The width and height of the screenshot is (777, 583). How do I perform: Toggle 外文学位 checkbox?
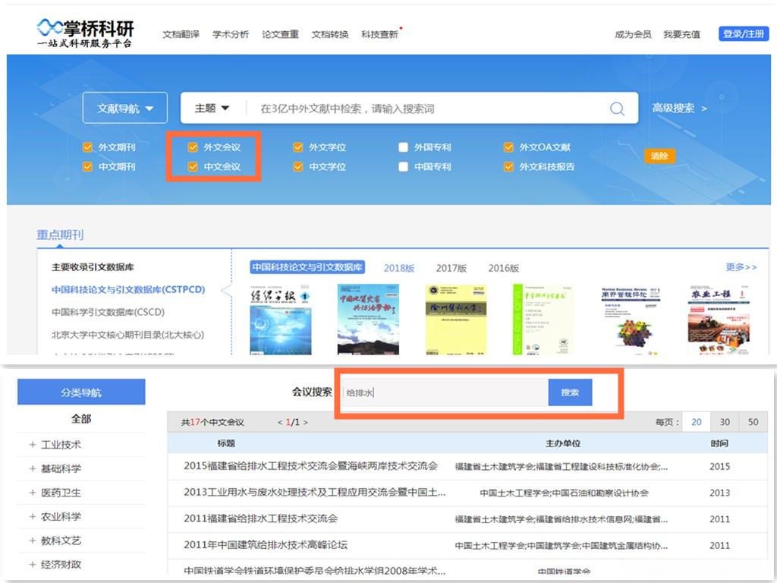297,147
